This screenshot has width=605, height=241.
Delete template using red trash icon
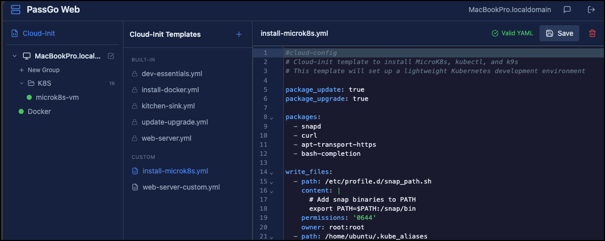(x=592, y=33)
